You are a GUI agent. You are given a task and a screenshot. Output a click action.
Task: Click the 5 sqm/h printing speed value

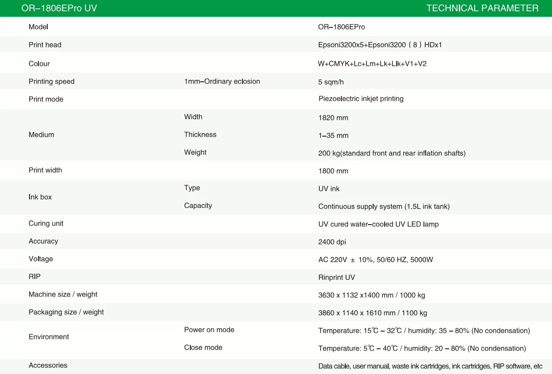[331, 82]
